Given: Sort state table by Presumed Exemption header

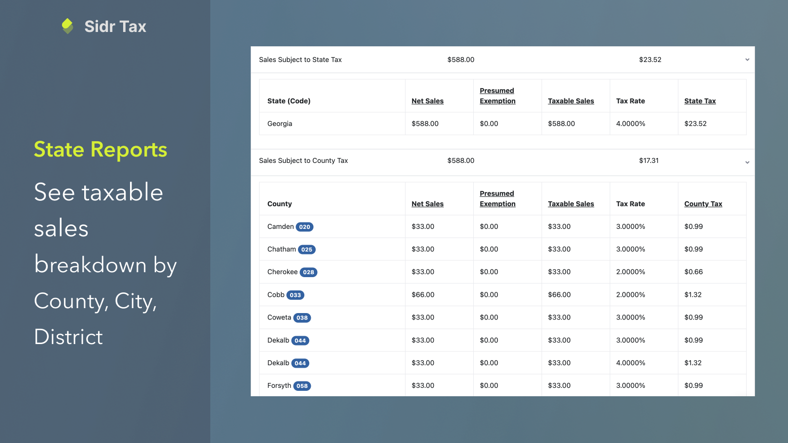Looking at the screenshot, I should (497, 96).
